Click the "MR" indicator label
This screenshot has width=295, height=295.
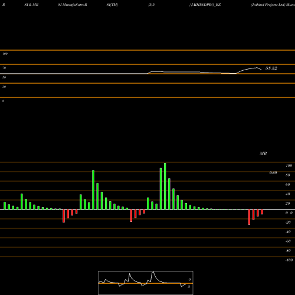(x=263, y=153)
